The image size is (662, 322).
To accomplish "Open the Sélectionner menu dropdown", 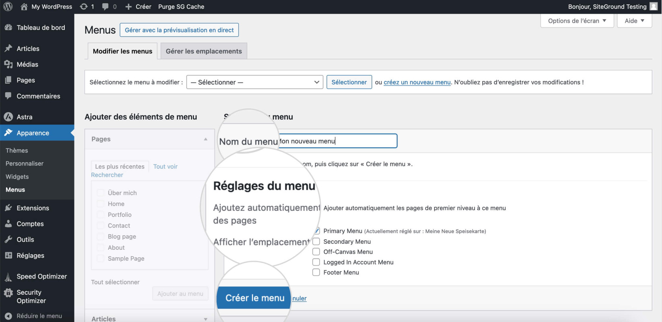I will 255,82.
